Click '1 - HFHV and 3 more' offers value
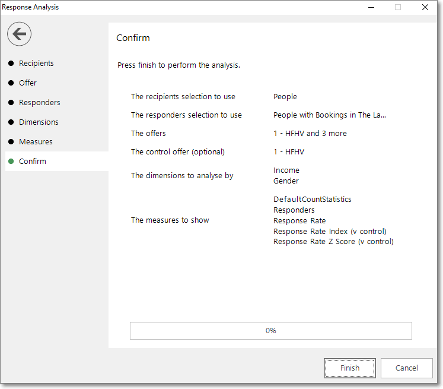443x389 pixels. point(310,134)
